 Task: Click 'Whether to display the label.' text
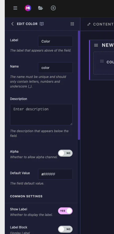[31, 215]
